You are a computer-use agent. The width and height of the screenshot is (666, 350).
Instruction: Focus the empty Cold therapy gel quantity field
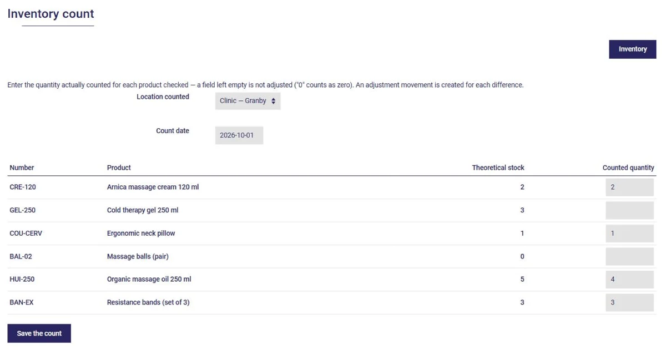pyautogui.click(x=629, y=210)
